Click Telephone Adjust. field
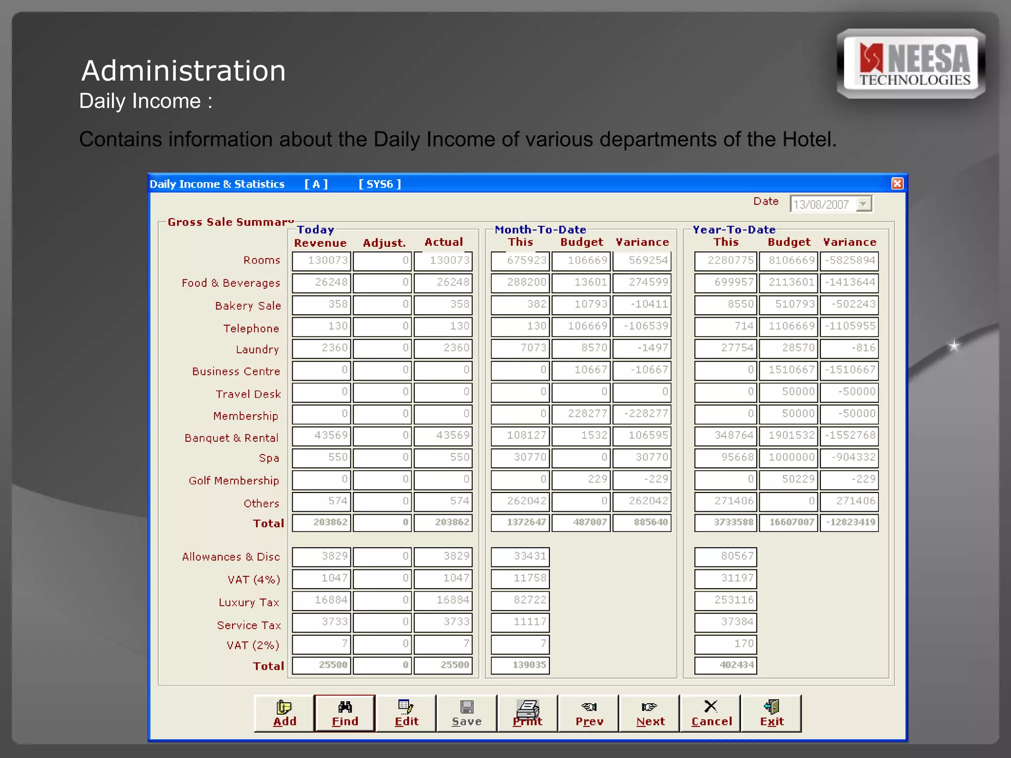This screenshot has height=758, width=1011. [382, 327]
